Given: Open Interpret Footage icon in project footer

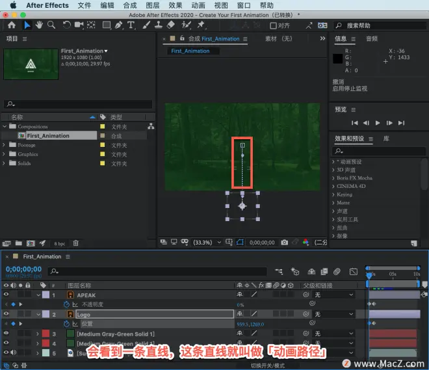Looking at the screenshot, I should click(x=6, y=243).
